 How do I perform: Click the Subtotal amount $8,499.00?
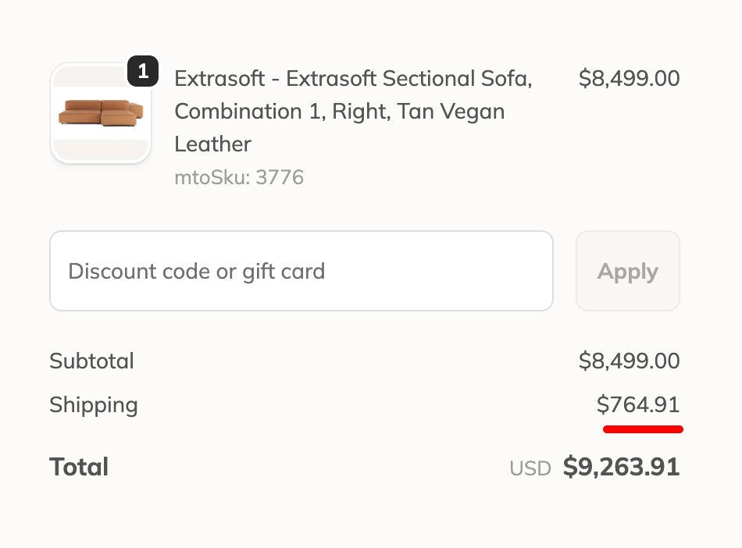[x=629, y=361]
